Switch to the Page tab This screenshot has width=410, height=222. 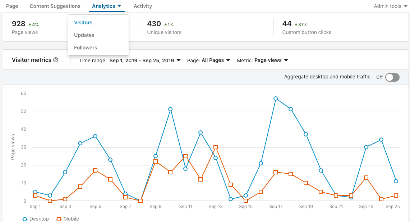[x=12, y=6]
